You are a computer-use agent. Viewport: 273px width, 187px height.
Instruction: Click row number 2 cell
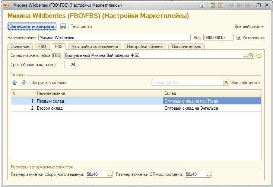tap(23, 108)
